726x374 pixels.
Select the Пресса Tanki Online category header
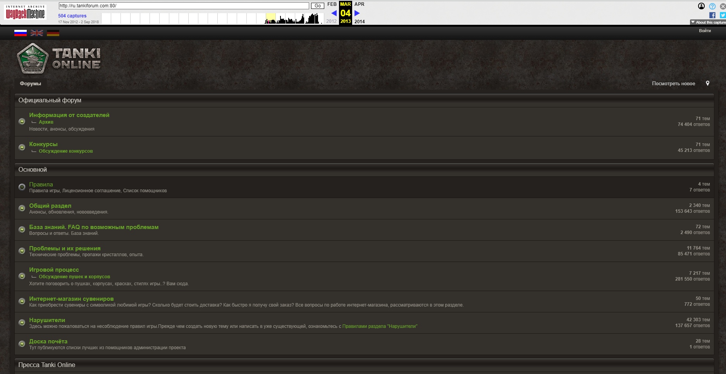(x=364, y=365)
